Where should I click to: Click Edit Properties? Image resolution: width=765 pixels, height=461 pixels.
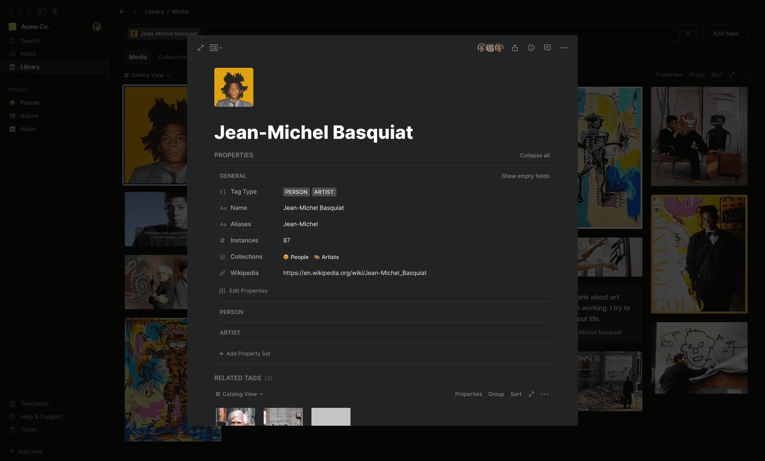243,291
